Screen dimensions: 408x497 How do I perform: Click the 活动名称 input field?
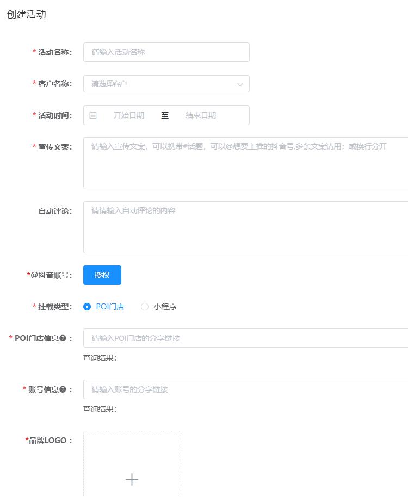pyautogui.click(x=166, y=52)
